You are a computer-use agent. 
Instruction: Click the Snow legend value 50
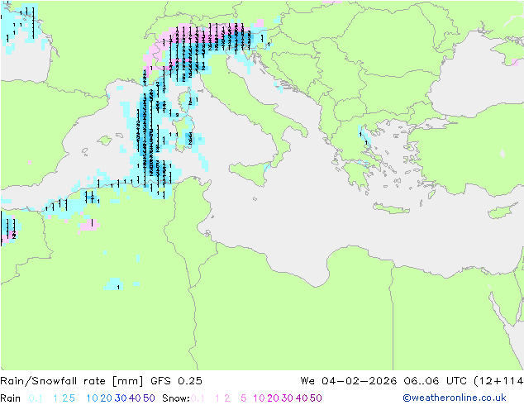coord(316,398)
